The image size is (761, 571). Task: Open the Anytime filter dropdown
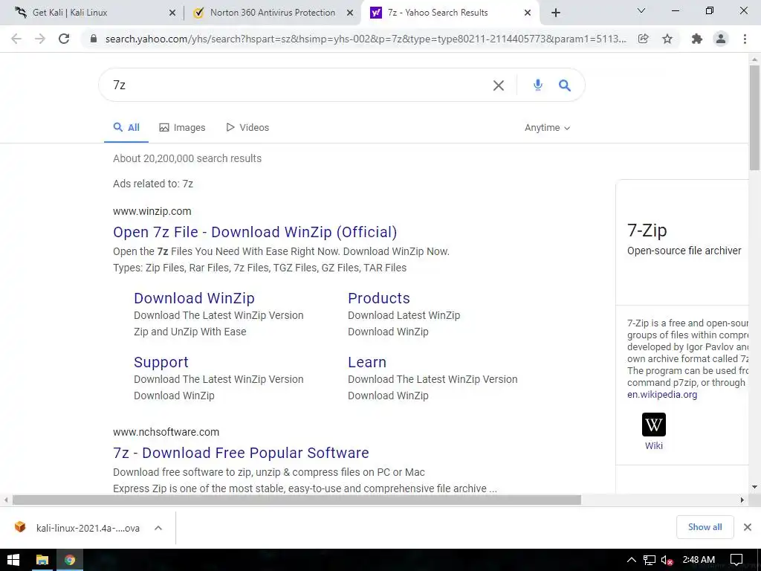[547, 128]
